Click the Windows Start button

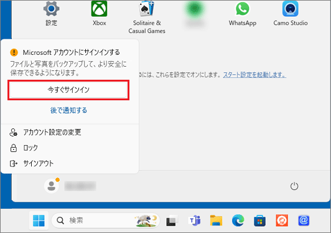(39, 221)
